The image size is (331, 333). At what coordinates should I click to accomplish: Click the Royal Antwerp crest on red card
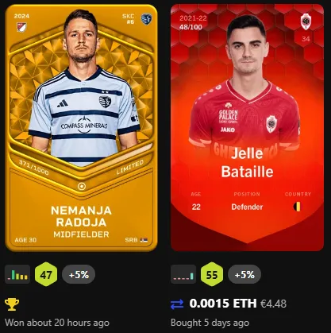306,21
